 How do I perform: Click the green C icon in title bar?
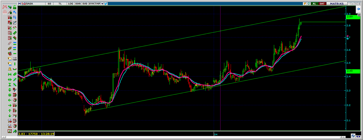(x=309, y=4)
